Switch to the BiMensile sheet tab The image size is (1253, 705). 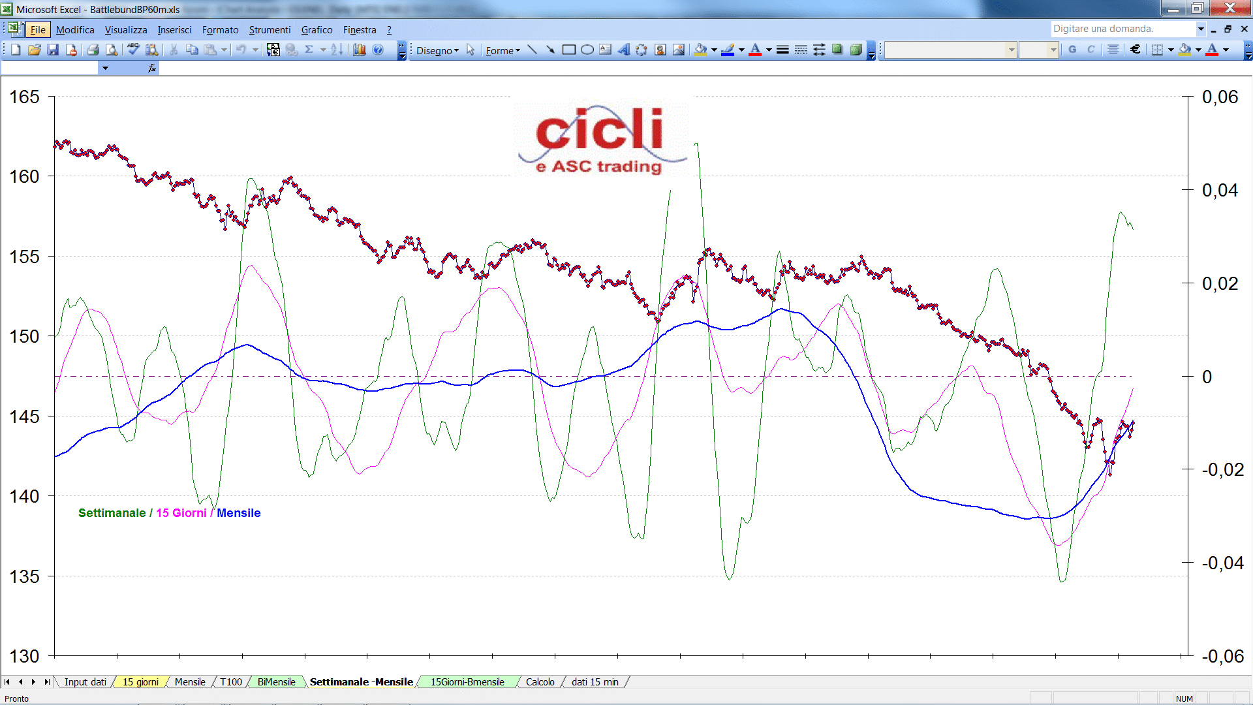(276, 682)
